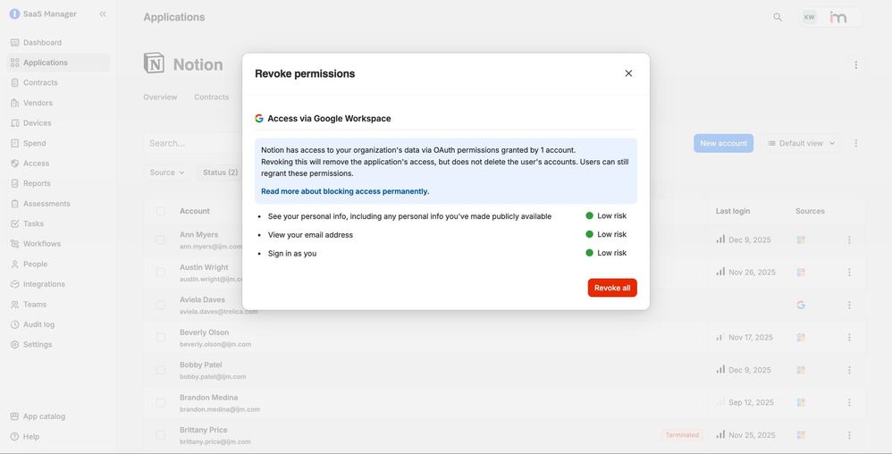Click the search magnifier icon

pyautogui.click(x=778, y=17)
